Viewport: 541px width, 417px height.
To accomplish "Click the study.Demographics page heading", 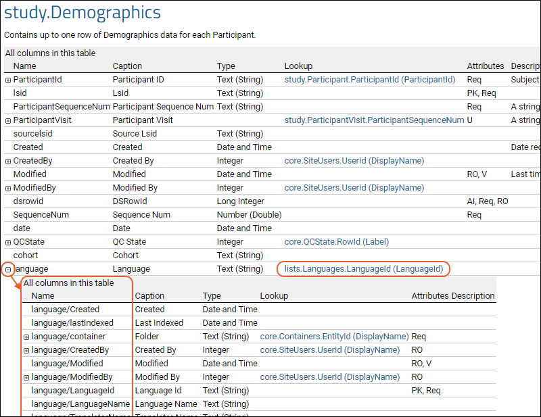I will point(83,12).
